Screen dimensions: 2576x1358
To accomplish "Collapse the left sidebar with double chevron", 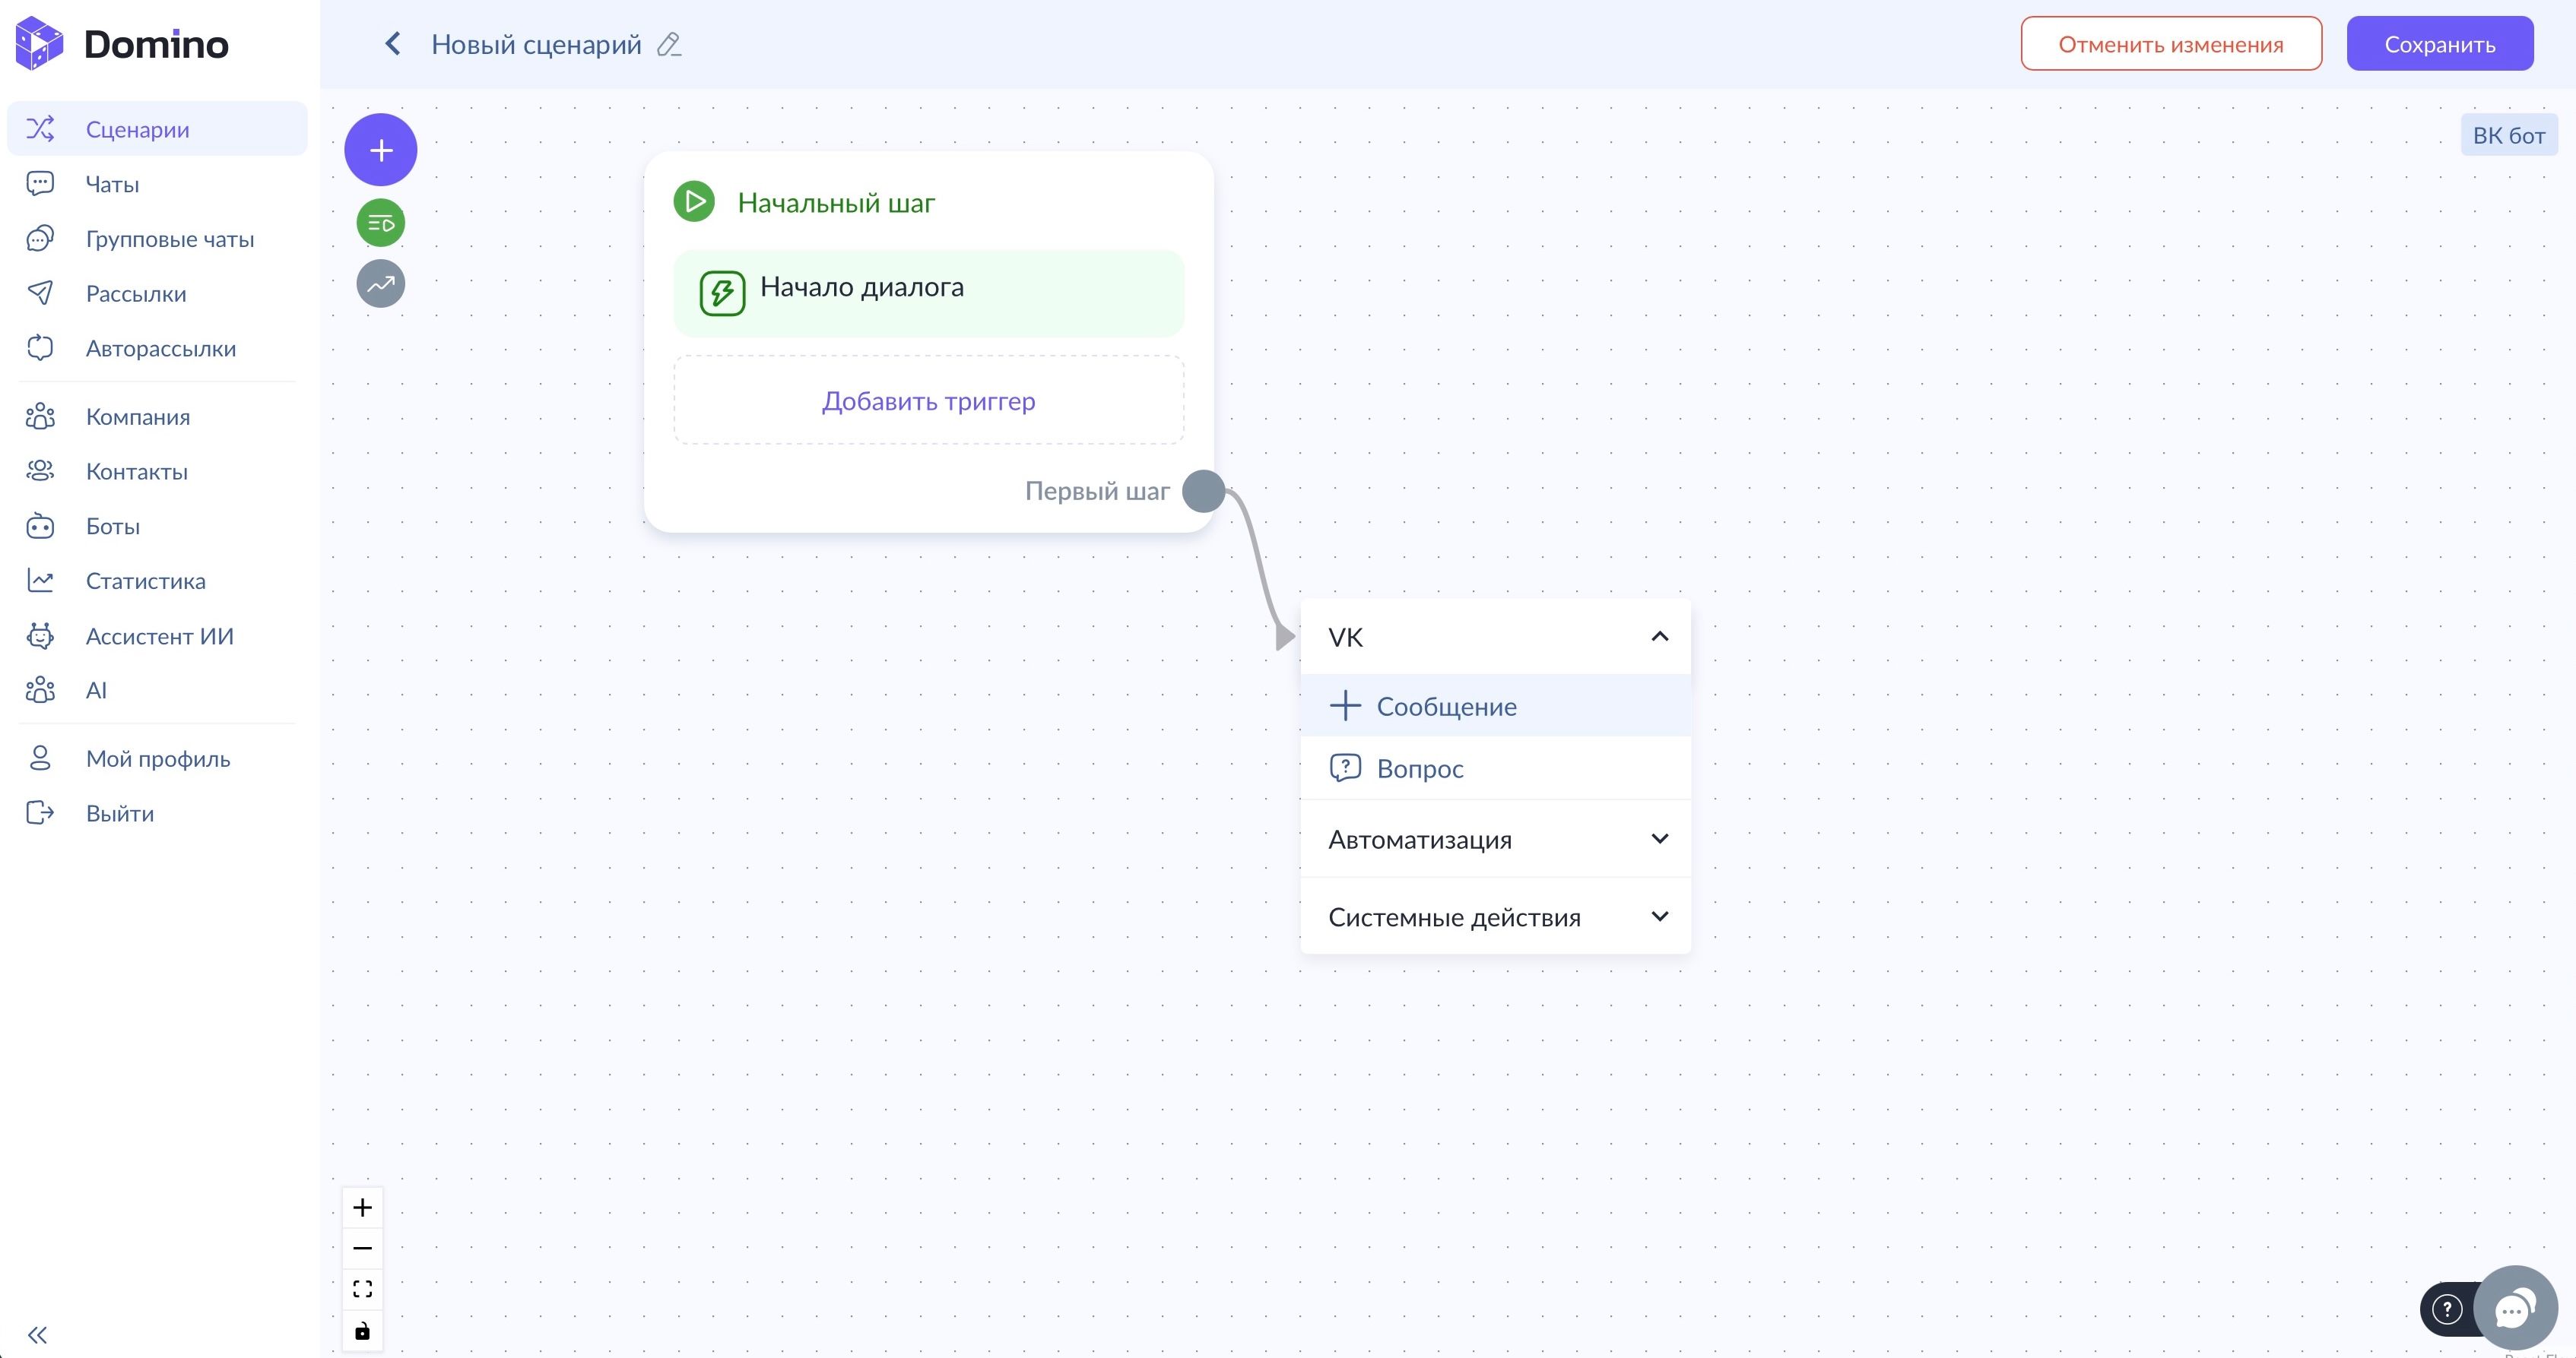I will [x=38, y=1335].
